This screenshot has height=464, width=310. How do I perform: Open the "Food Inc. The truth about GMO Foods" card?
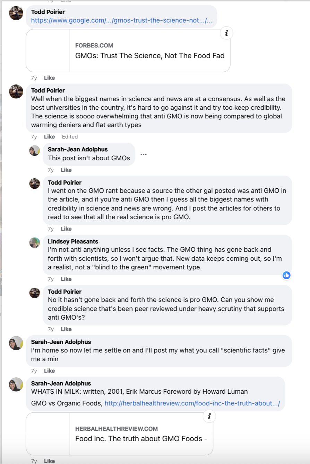(x=120, y=434)
